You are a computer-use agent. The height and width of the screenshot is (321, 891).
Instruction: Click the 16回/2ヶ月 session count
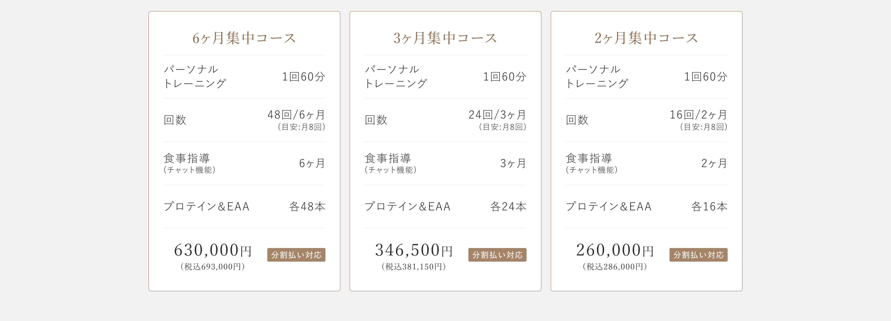click(x=698, y=115)
